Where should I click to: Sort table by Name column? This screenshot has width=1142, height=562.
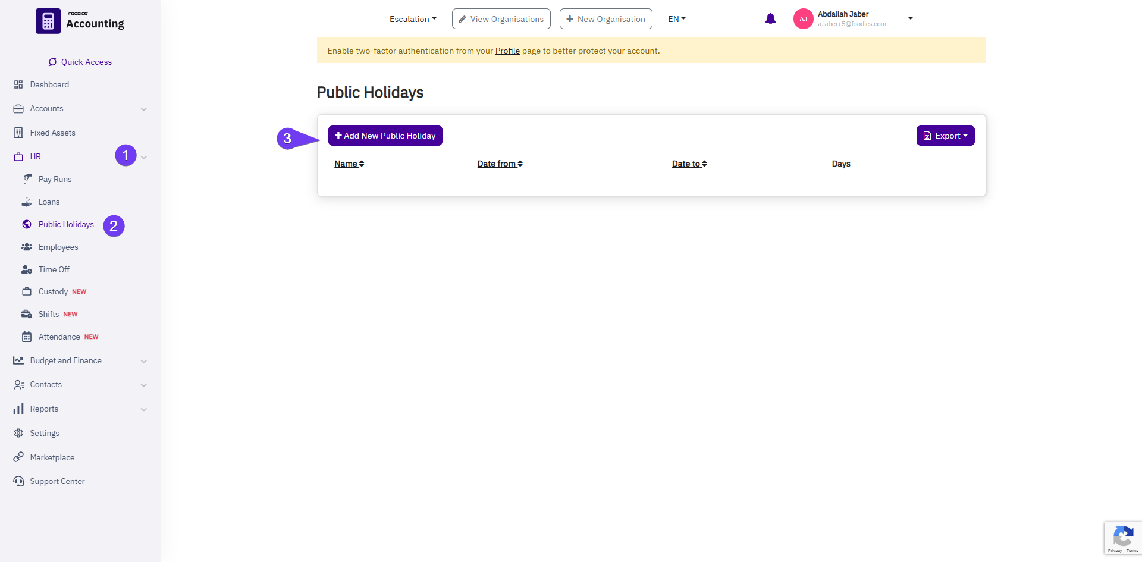click(349, 164)
